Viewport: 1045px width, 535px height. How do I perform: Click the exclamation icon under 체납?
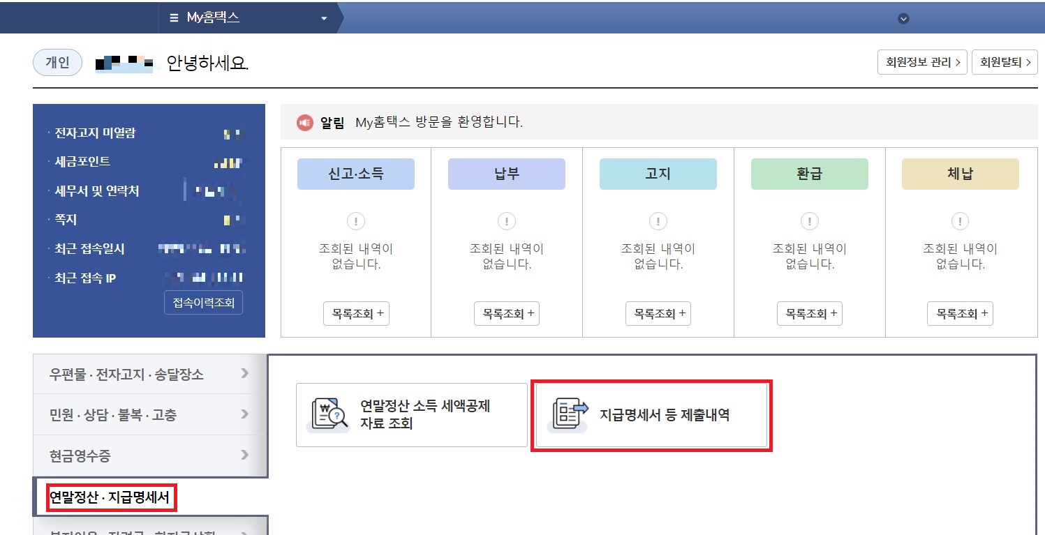coord(960,221)
